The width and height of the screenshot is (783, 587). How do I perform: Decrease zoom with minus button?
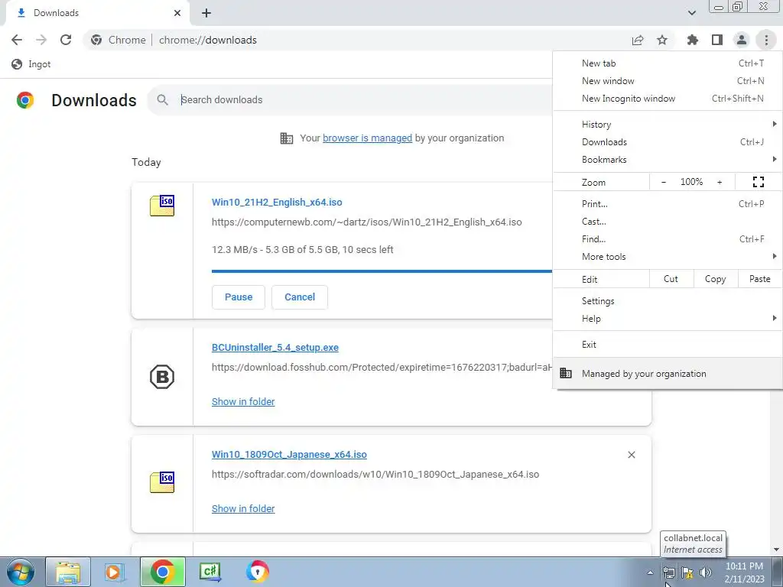(x=663, y=182)
